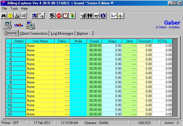Click the UNLOCK status panel

pyautogui.click(x=144, y=123)
